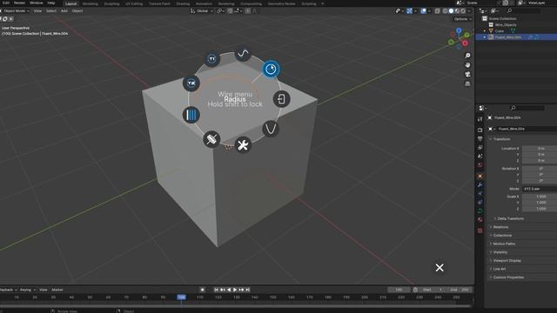The height and width of the screenshot is (313, 557).
Task: Jump to timeline start frame button
Action: pyautogui.click(x=216, y=290)
